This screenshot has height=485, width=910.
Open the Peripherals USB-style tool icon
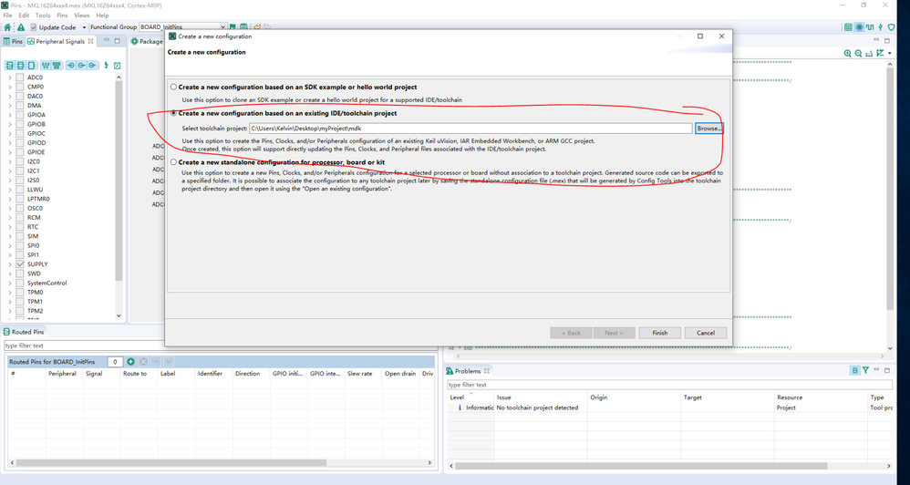click(881, 27)
